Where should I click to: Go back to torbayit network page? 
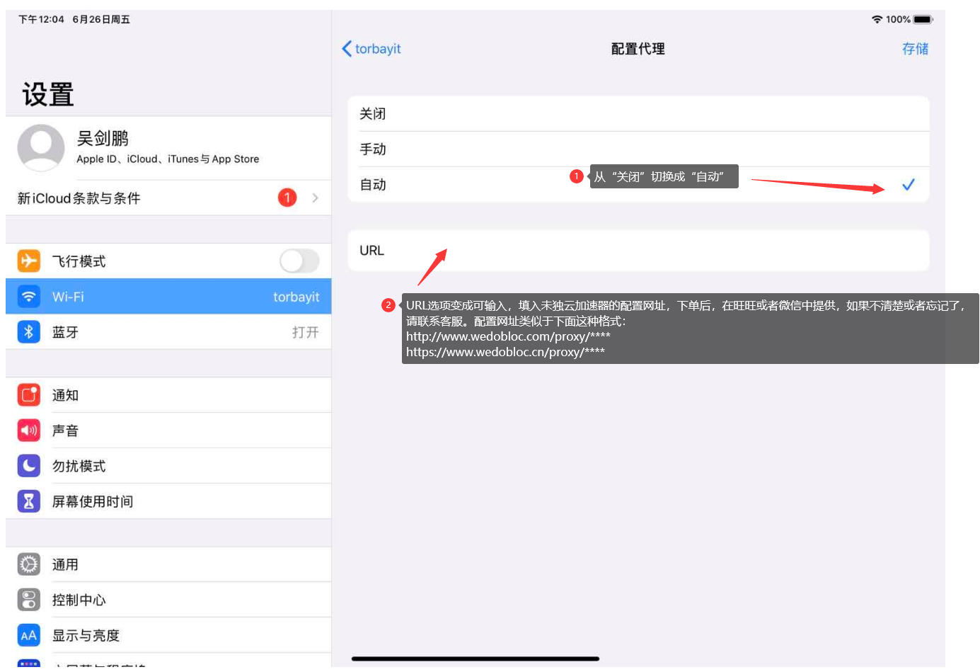(x=371, y=49)
